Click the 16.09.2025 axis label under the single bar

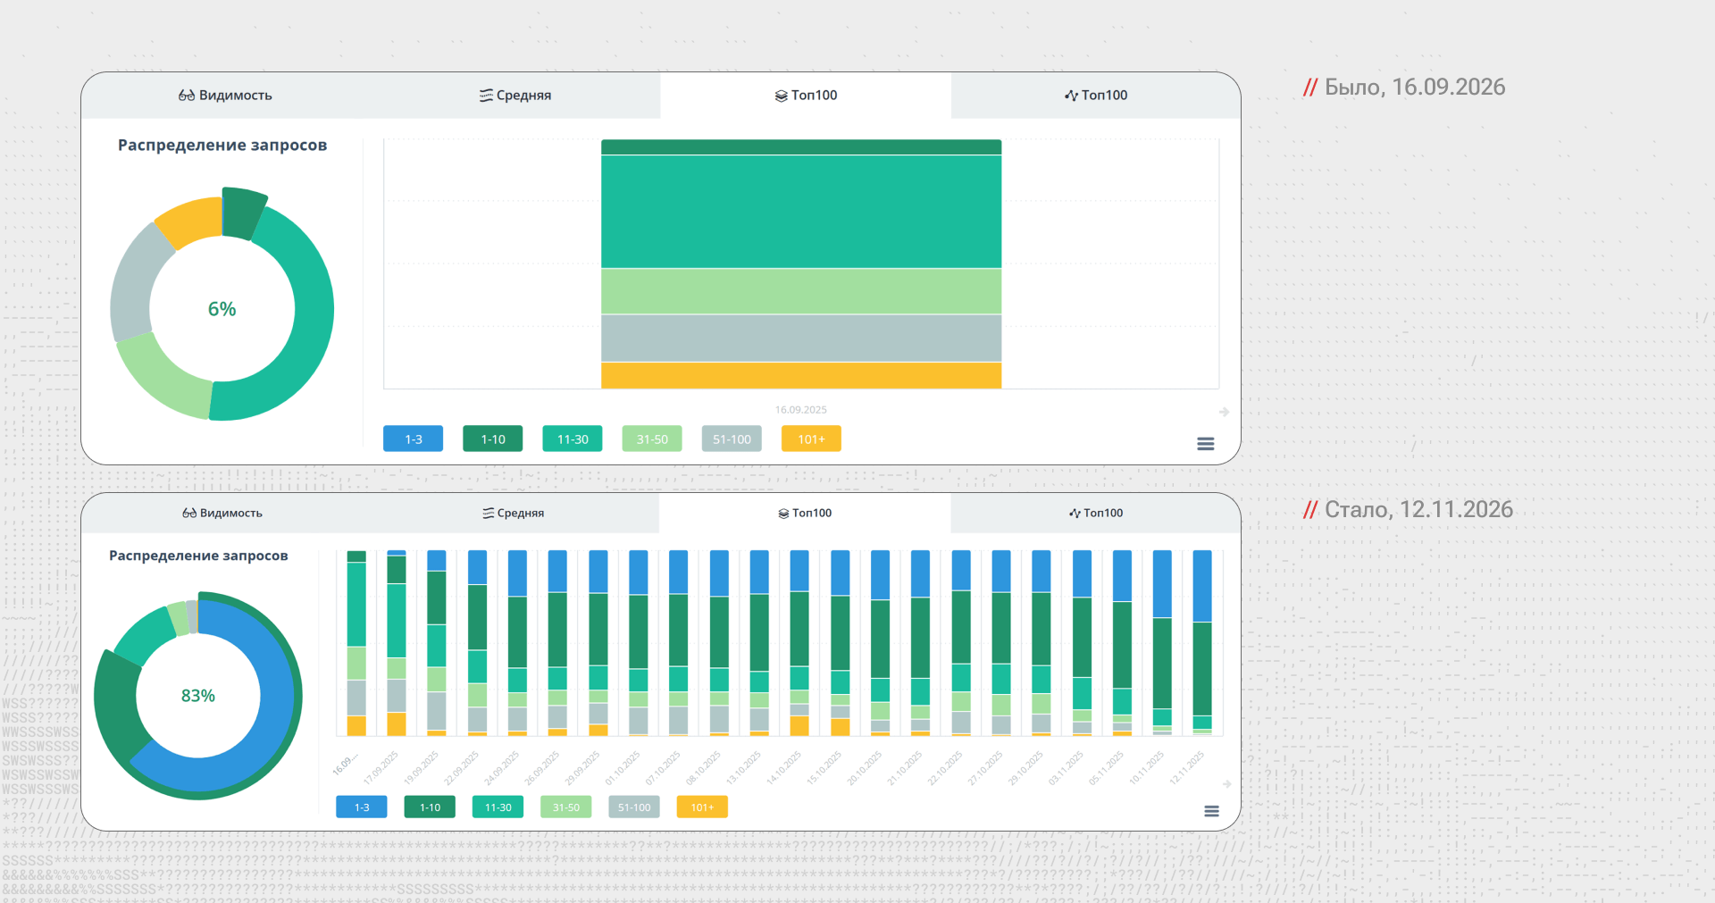point(801,410)
